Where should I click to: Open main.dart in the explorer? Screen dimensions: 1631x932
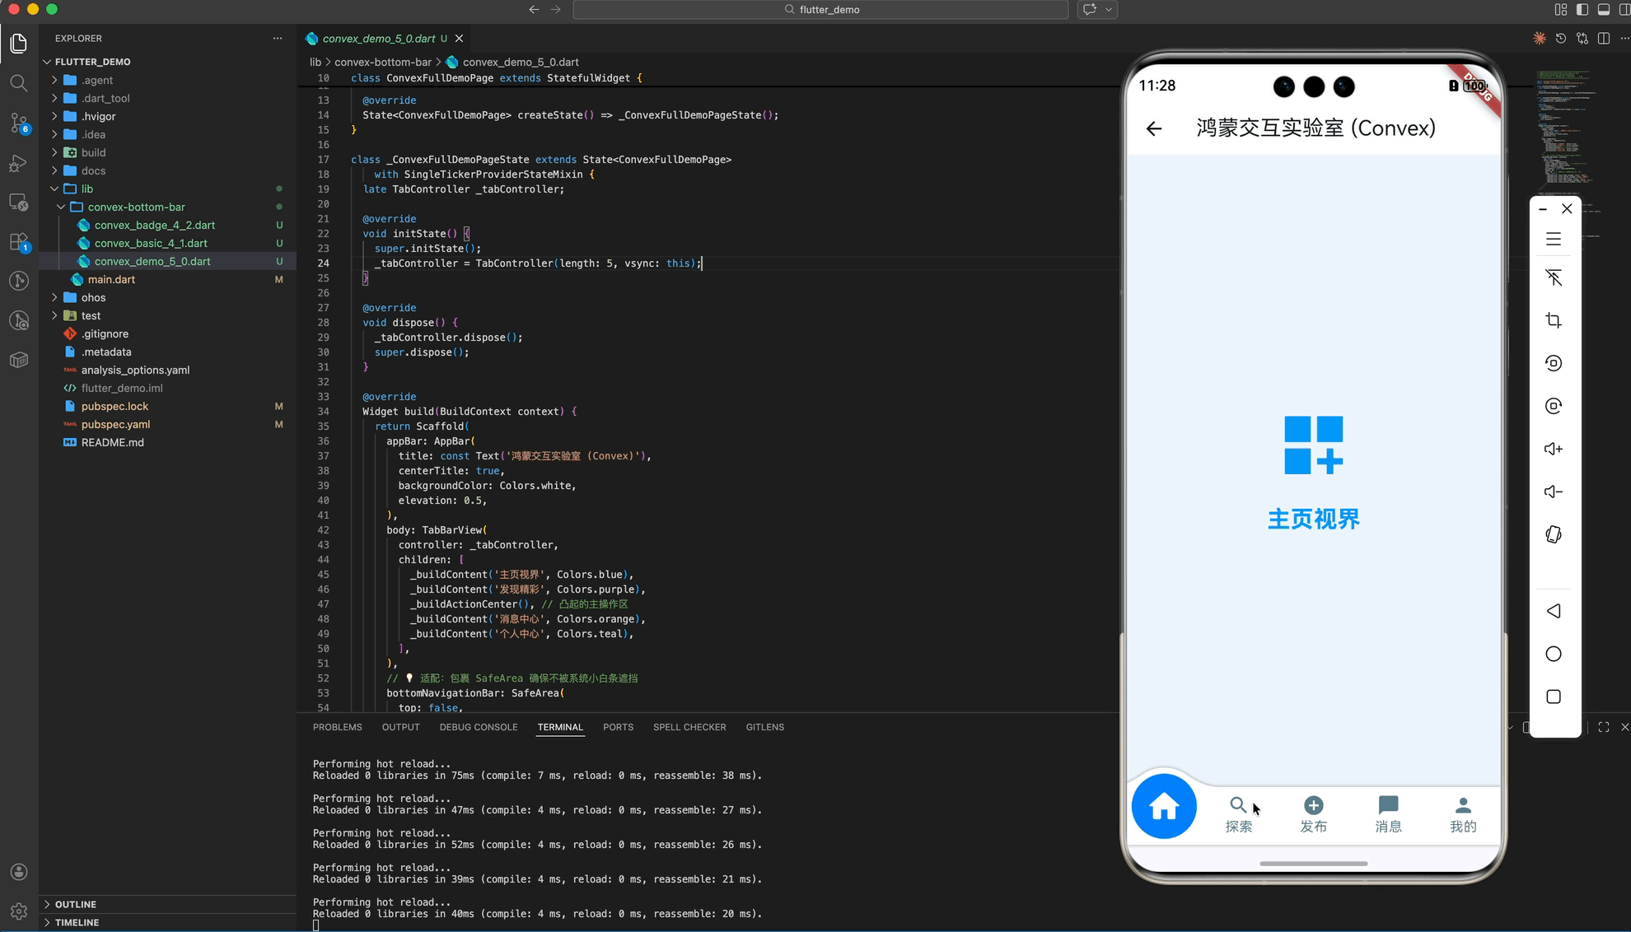tap(111, 279)
